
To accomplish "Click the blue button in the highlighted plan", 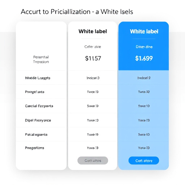I will (x=144, y=160).
